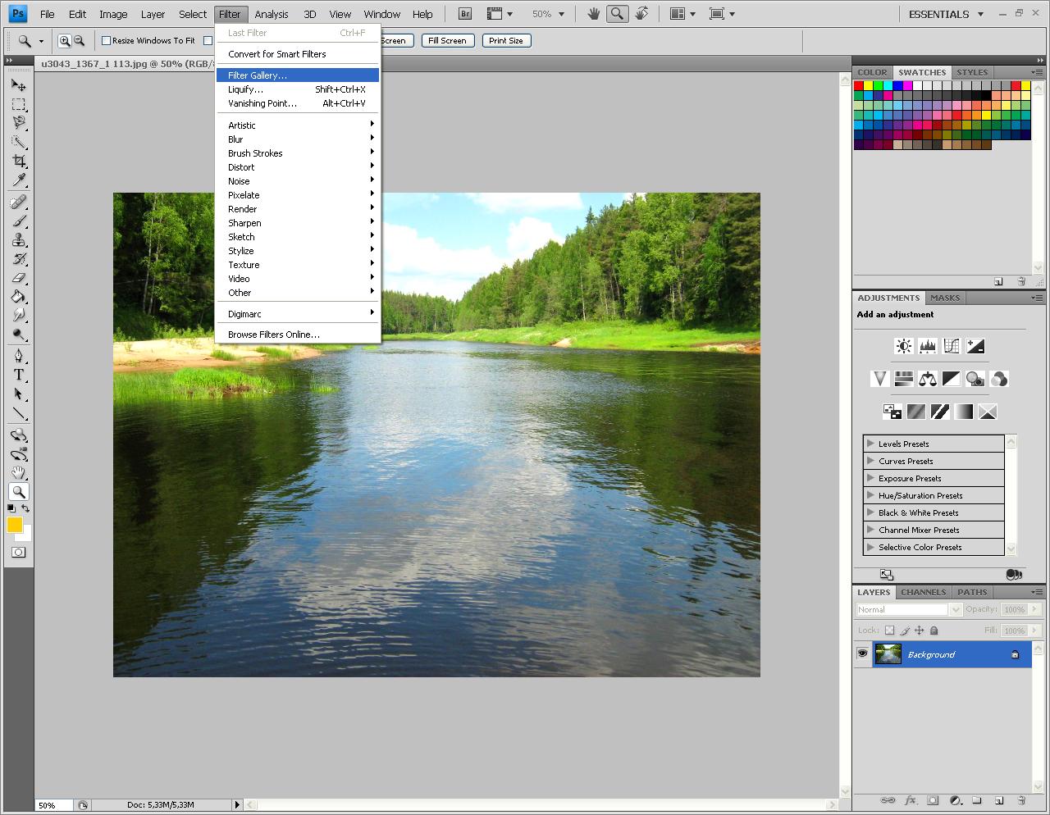Add a Levels adjustment
The height and width of the screenshot is (815, 1050).
click(928, 346)
